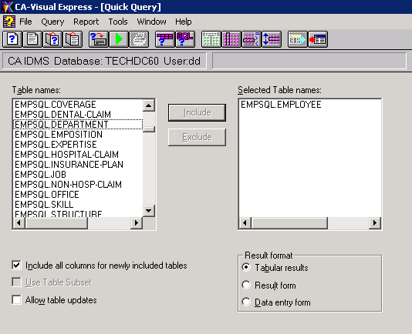Click Table names list scroll right arrow

(137, 223)
